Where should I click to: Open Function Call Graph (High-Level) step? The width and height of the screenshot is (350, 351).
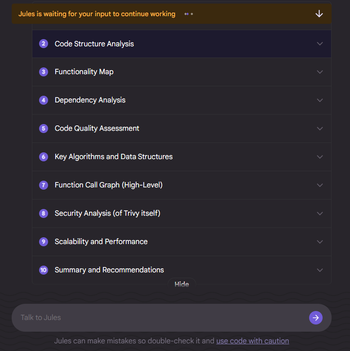(182, 185)
